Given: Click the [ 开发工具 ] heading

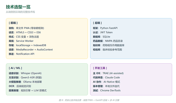Looking at the screenshot, I should point(100,68).
